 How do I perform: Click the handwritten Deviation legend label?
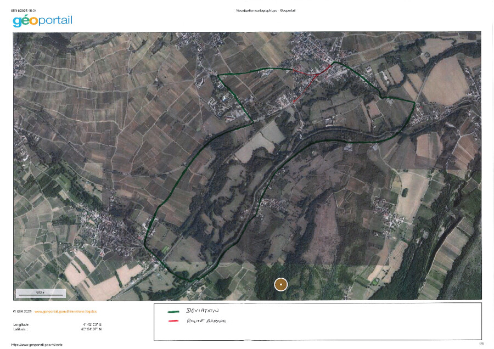(203, 311)
